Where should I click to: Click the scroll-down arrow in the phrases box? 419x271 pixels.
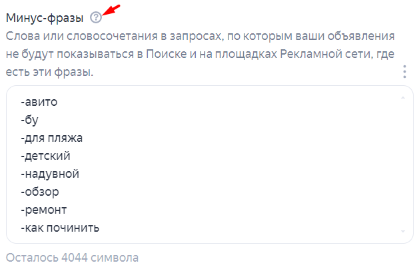(x=403, y=231)
